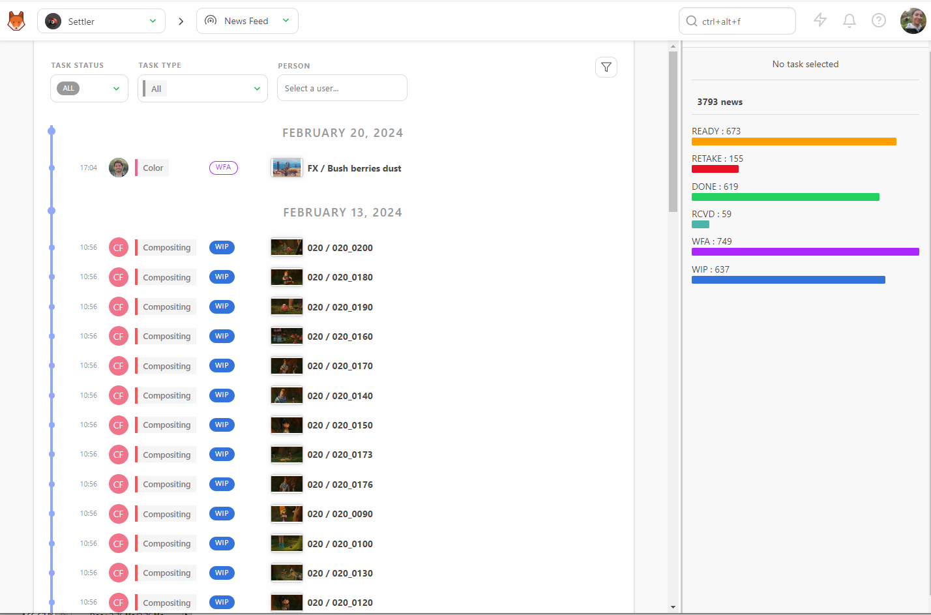Select news item 020 / 020_0140
931x615 pixels.
click(x=340, y=396)
